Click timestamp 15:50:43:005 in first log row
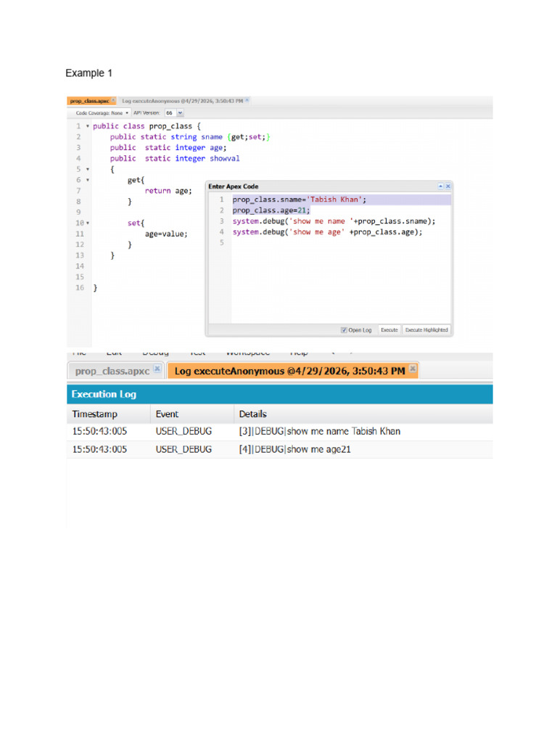Viewport: 557px width, 743px height. pyautogui.click(x=99, y=431)
